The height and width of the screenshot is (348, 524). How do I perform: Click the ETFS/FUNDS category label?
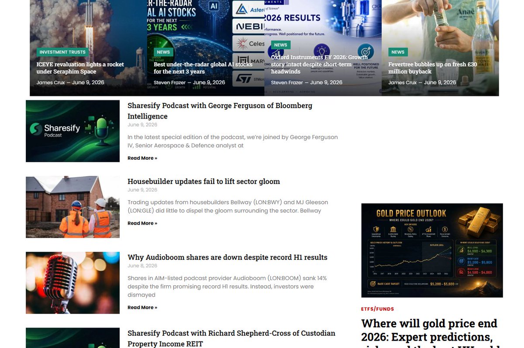[x=378, y=309]
